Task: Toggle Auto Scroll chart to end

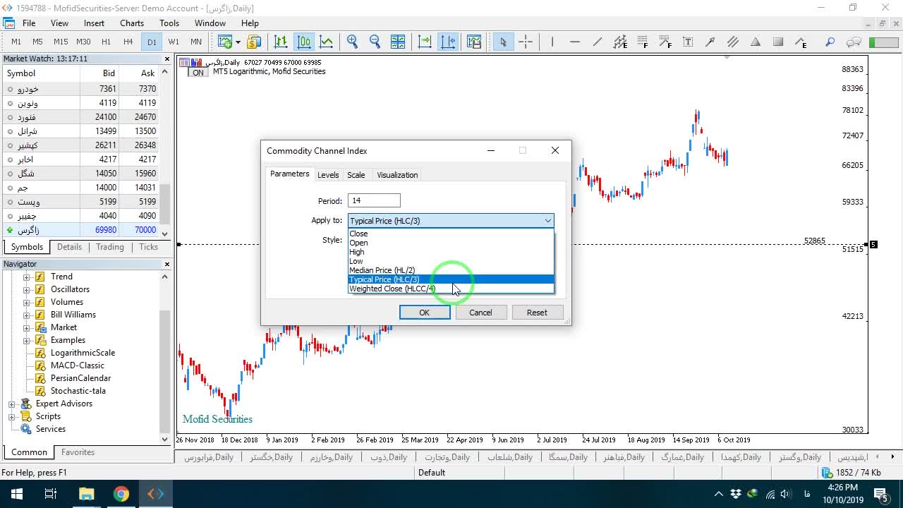Action: [425, 42]
